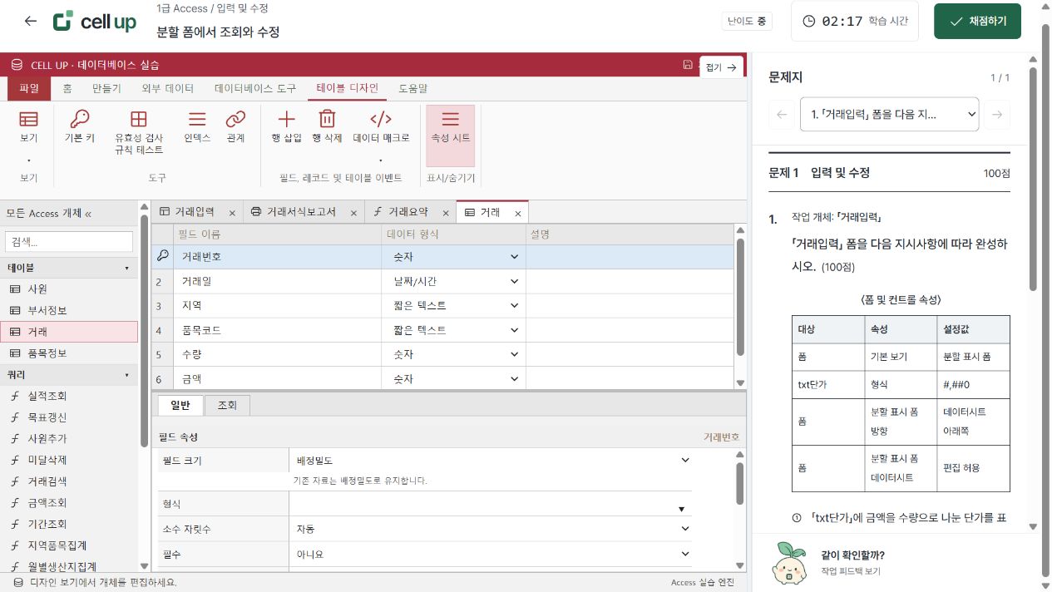The width and height of the screenshot is (1052, 592).
Task: Click the save disk icon in title bar
Action: 688,65
